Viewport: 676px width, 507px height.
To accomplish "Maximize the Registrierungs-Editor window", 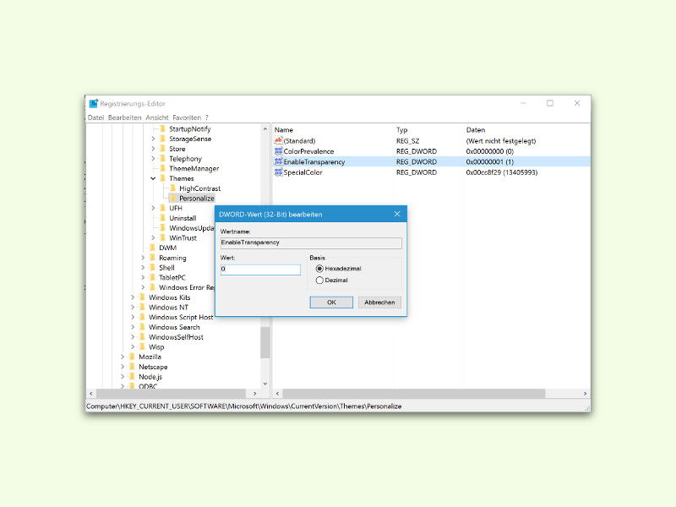I will coord(550,103).
